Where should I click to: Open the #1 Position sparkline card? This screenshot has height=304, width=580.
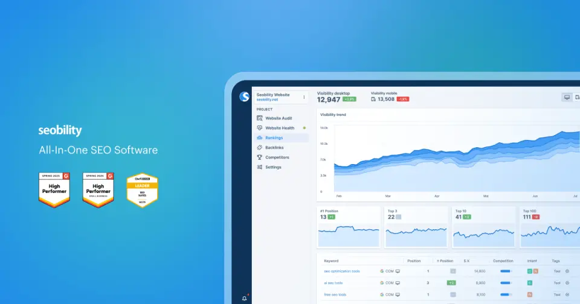pos(349,227)
